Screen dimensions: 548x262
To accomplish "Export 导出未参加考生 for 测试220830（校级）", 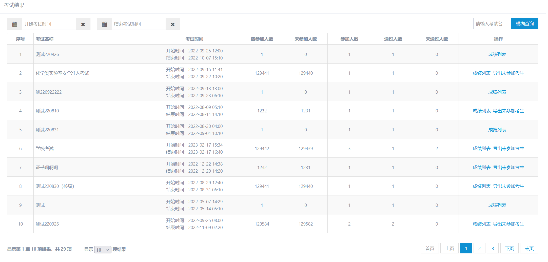I will (x=508, y=186).
